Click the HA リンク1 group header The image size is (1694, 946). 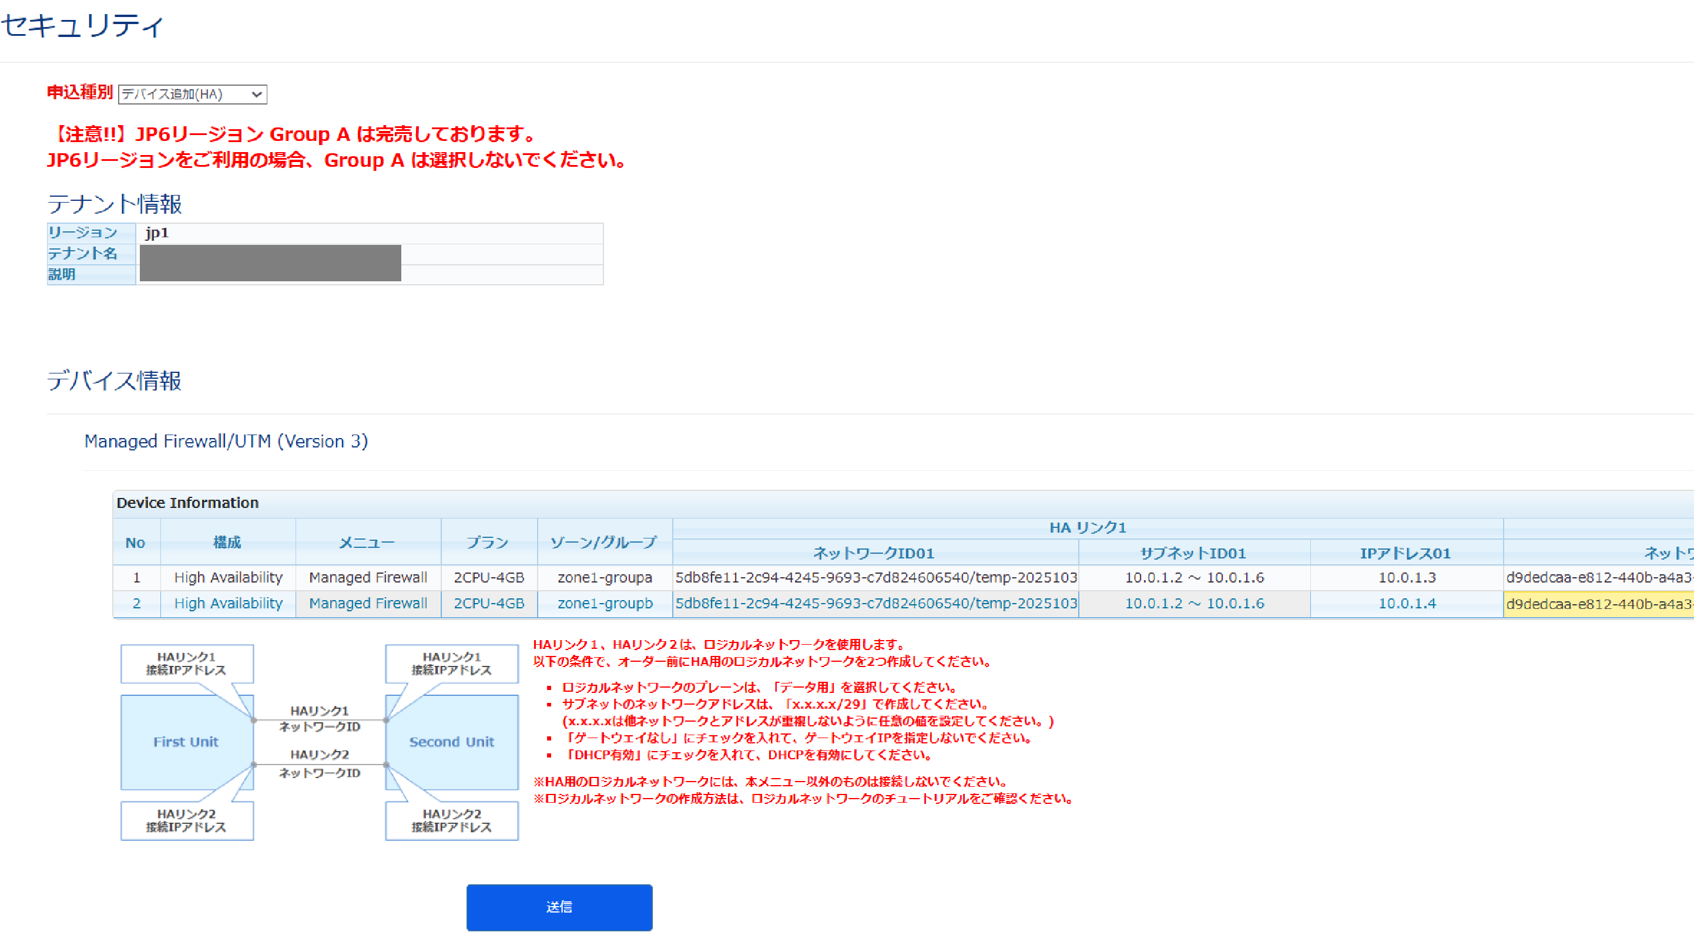coord(1087,527)
